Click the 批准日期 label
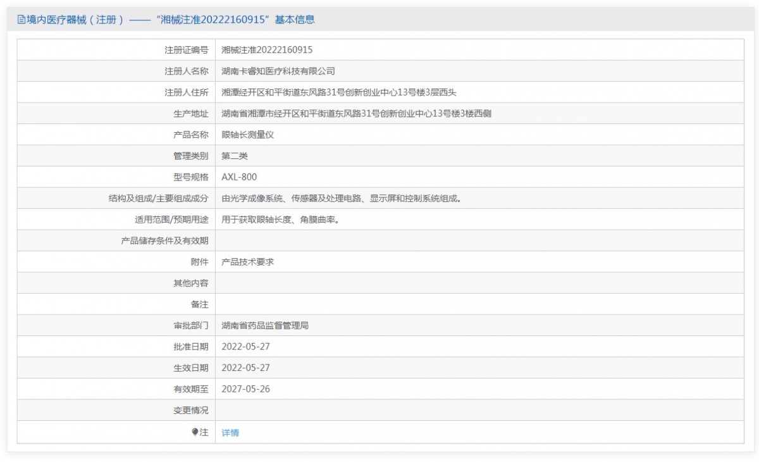 [x=191, y=347]
